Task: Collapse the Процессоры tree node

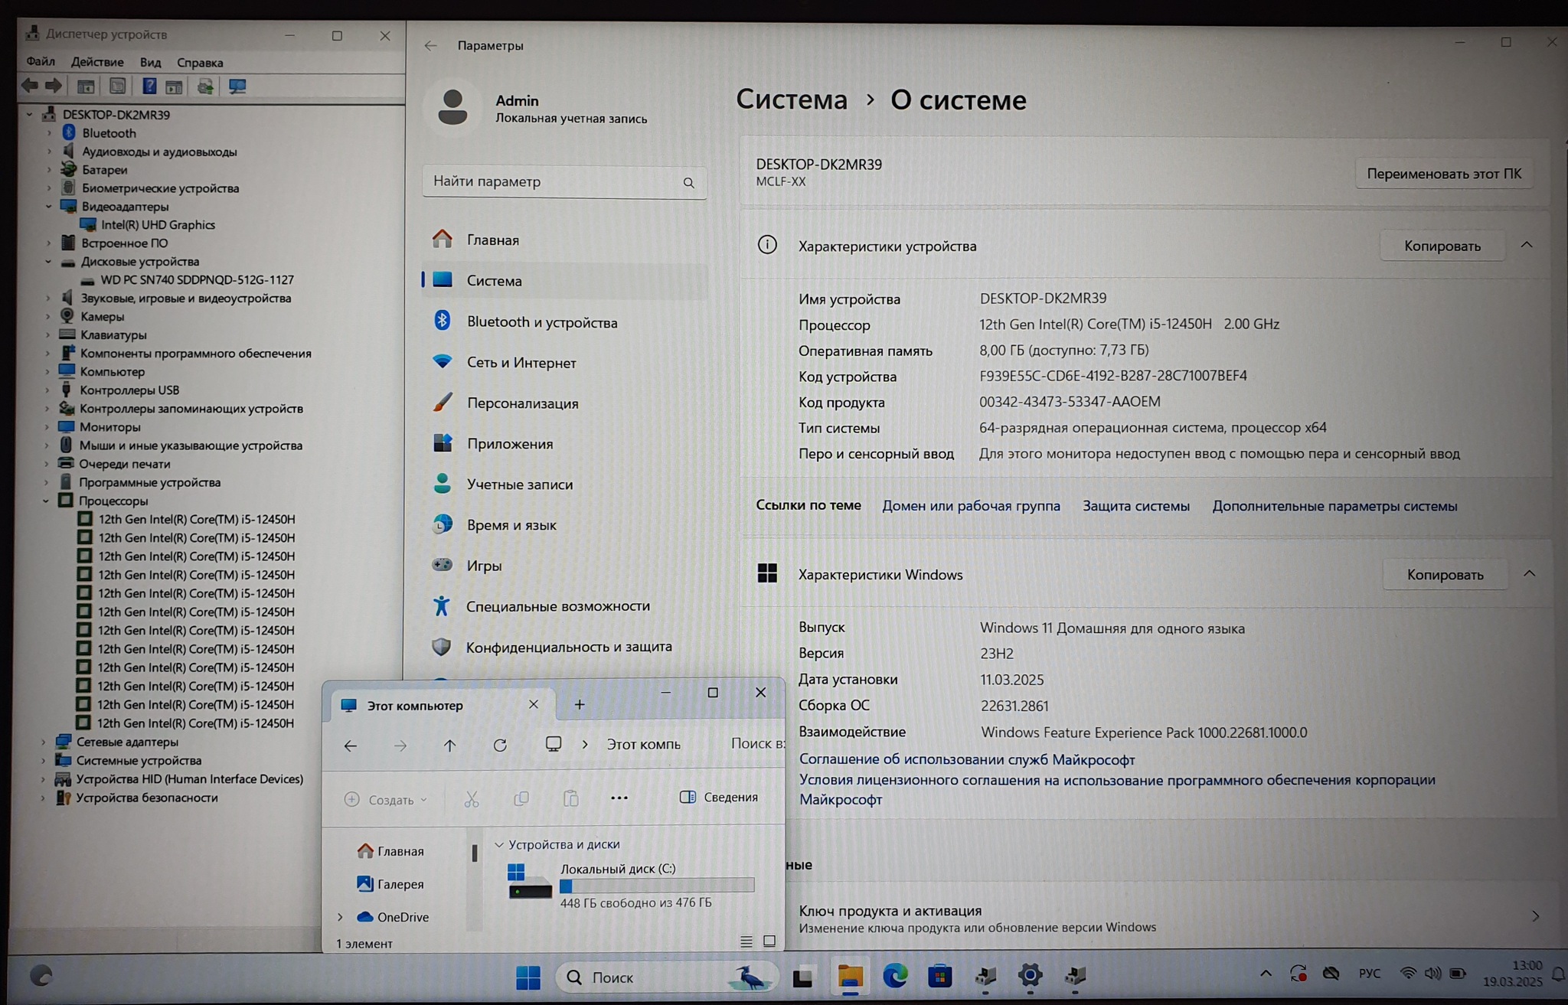Action: [46, 501]
